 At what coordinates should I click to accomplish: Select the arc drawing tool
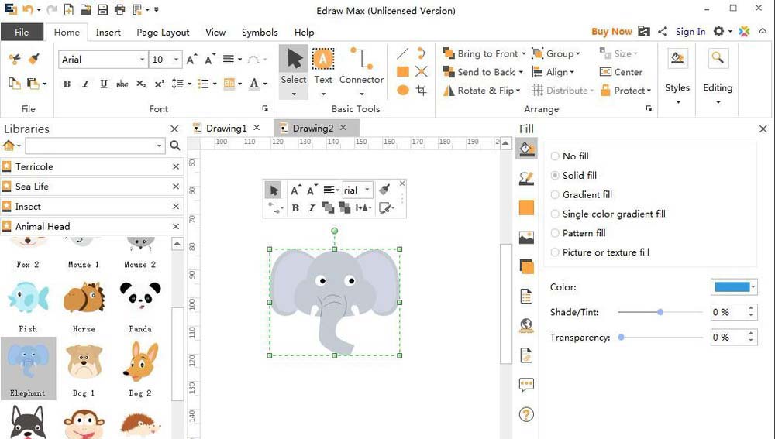[x=421, y=53]
